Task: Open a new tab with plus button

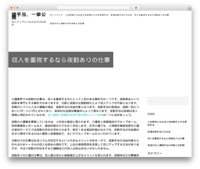Action: click(x=190, y=9)
